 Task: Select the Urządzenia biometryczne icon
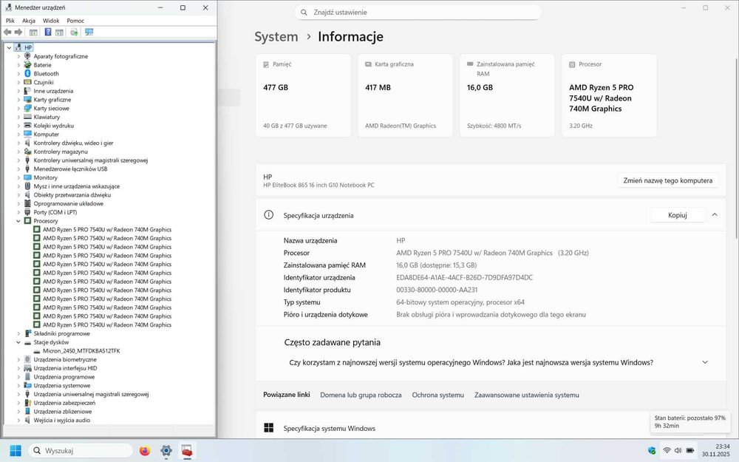[x=27, y=359]
